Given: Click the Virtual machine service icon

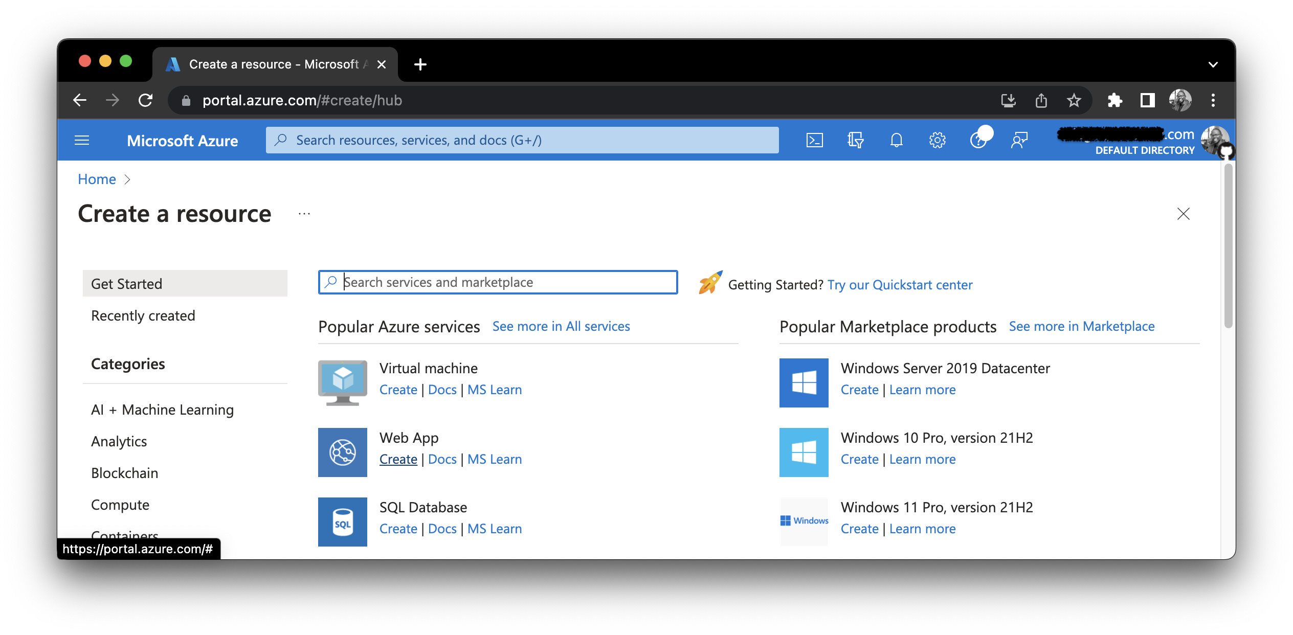Looking at the screenshot, I should [343, 383].
